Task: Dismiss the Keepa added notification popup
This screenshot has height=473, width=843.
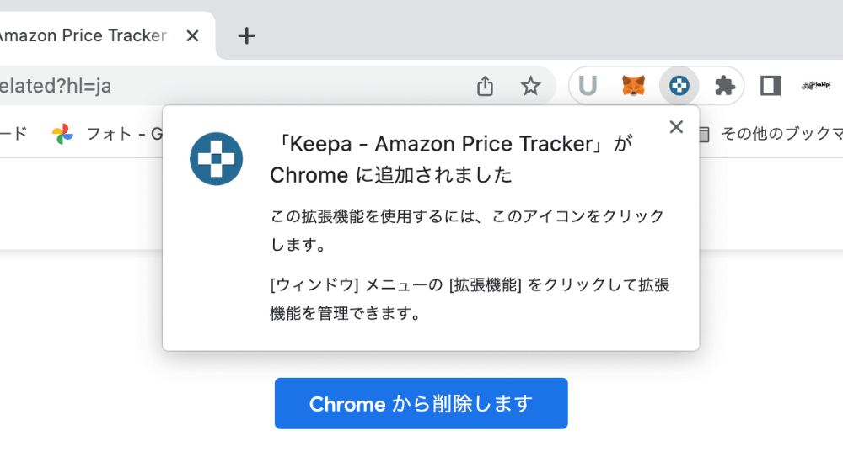Action: click(x=676, y=127)
